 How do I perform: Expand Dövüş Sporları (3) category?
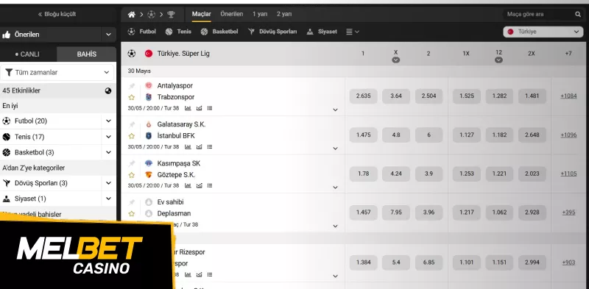pos(108,183)
